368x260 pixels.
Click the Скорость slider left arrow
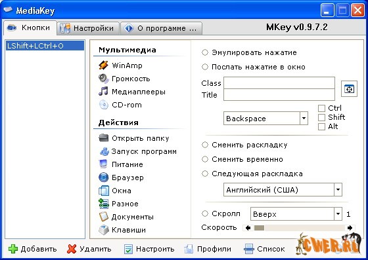(248, 228)
